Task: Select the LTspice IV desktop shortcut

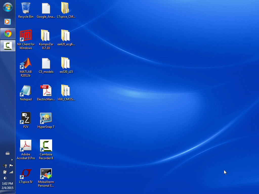Action: click(26, 174)
